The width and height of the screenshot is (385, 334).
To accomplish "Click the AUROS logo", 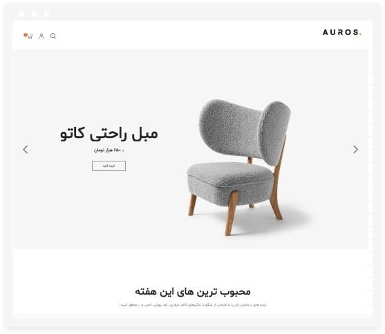I will point(341,32).
